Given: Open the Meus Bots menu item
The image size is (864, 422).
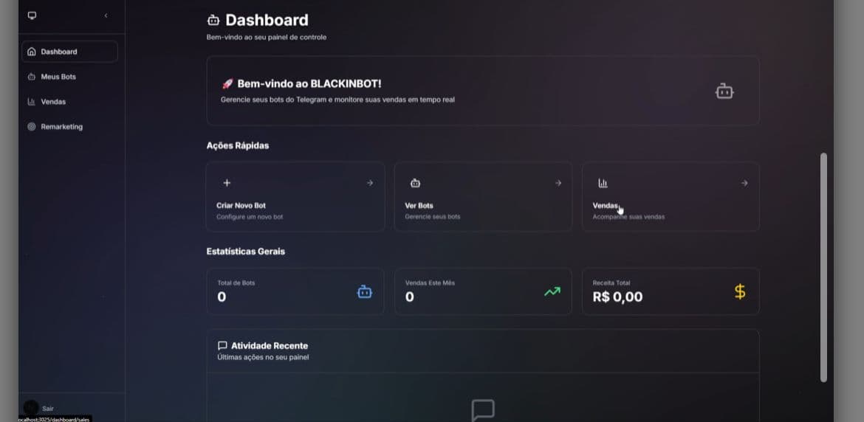Looking at the screenshot, I should pos(69,77).
